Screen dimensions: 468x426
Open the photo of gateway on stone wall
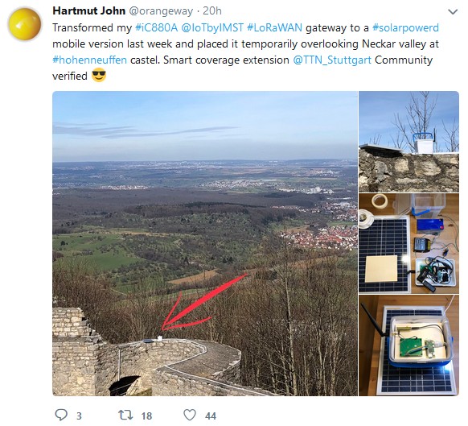pyautogui.click(x=409, y=142)
